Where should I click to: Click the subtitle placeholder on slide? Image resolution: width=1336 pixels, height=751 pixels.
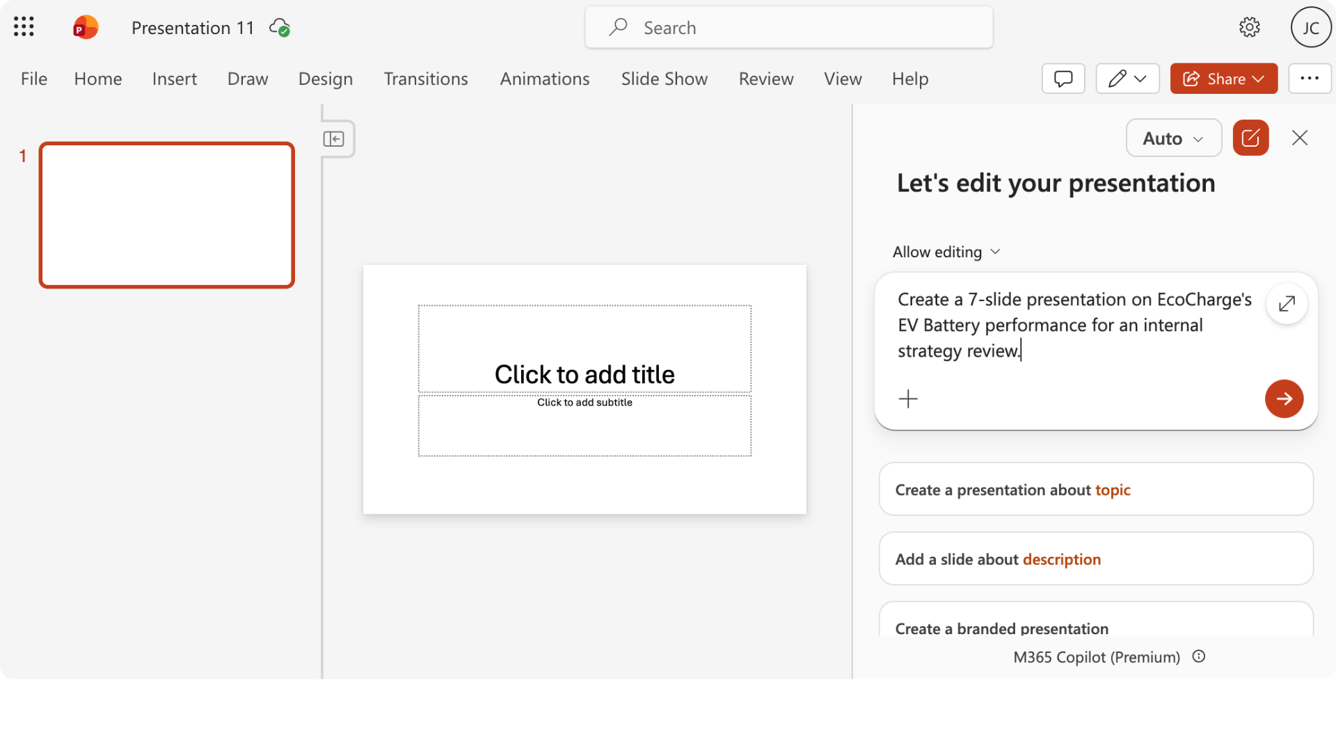[x=584, y=426]
